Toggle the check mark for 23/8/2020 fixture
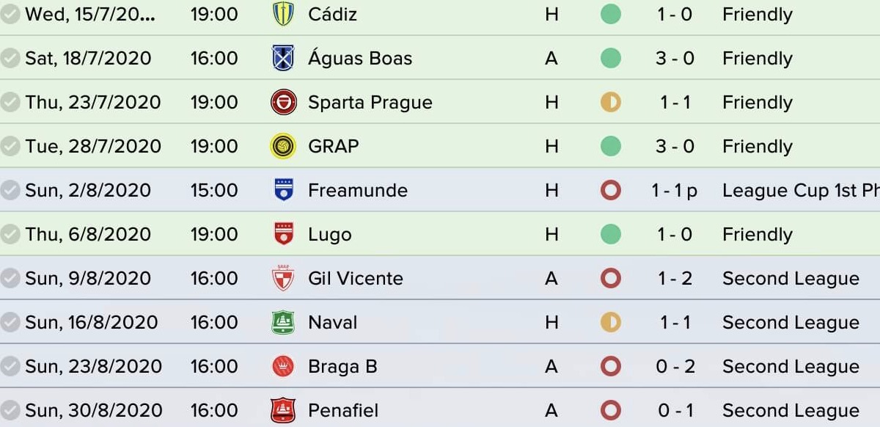Viewport: 880px width, 427px height. point(10,367)
